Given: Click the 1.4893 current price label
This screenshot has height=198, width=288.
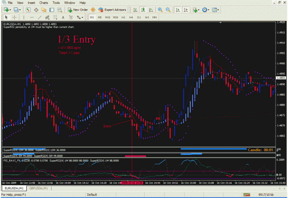Looking at the screenshot, I should tap(281, 78).
